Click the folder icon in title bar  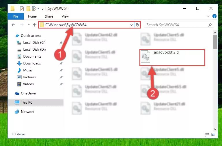(13, 8)
